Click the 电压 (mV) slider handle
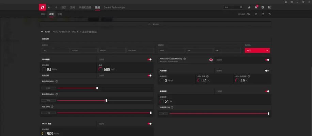The height and width of the screenshot is (136, 312). coord(151,113)
